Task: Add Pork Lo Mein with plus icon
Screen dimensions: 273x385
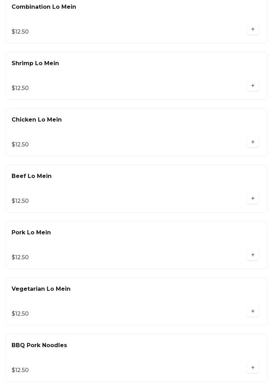Action: pyautogui.click(x=253, y=255)
